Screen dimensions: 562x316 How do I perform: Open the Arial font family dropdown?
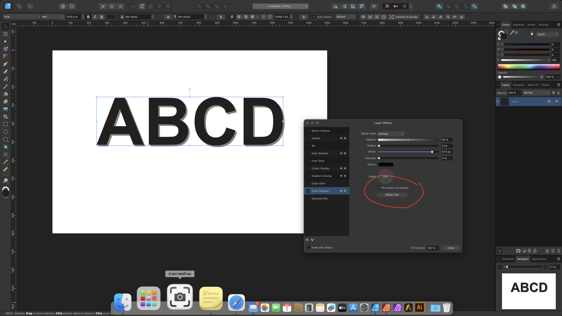tap(22, 17)
